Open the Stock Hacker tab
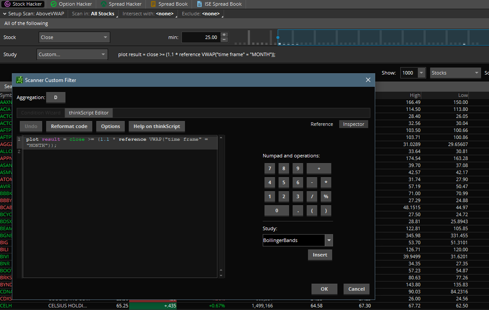This screenshot has height=310, width=489. [23, 4]
